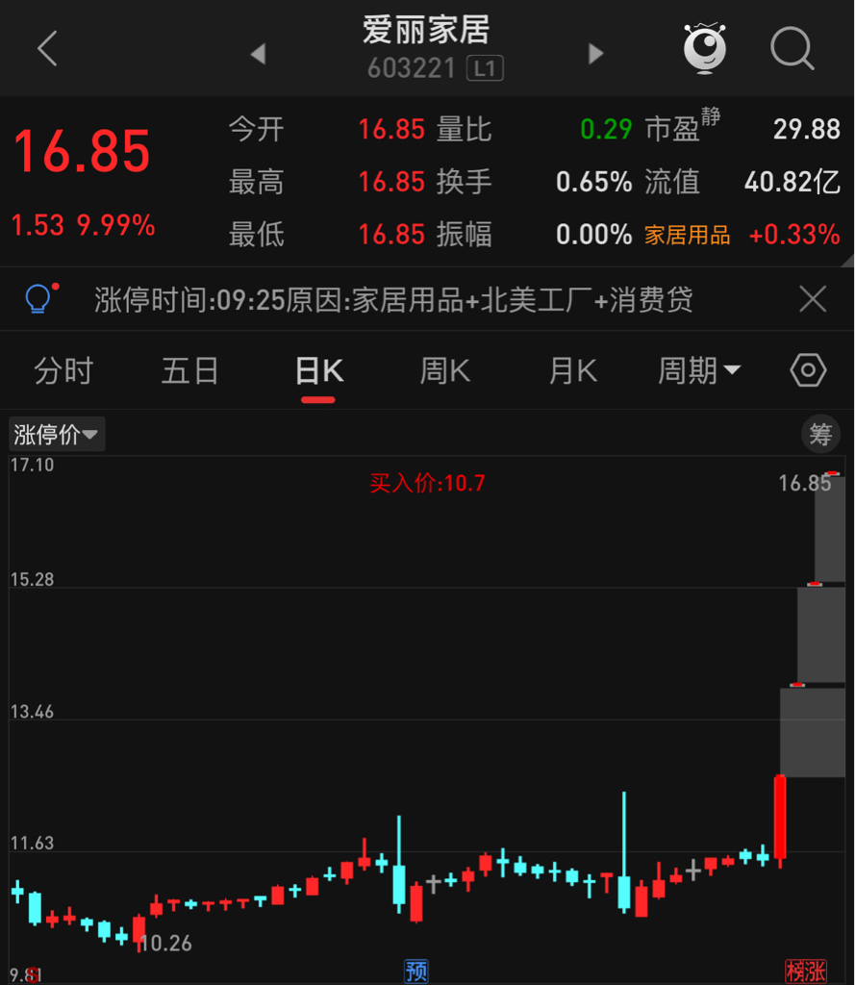Open the 筹 chip distribution button
Viewport: 855px width, 985px height.
click(820, 434)
